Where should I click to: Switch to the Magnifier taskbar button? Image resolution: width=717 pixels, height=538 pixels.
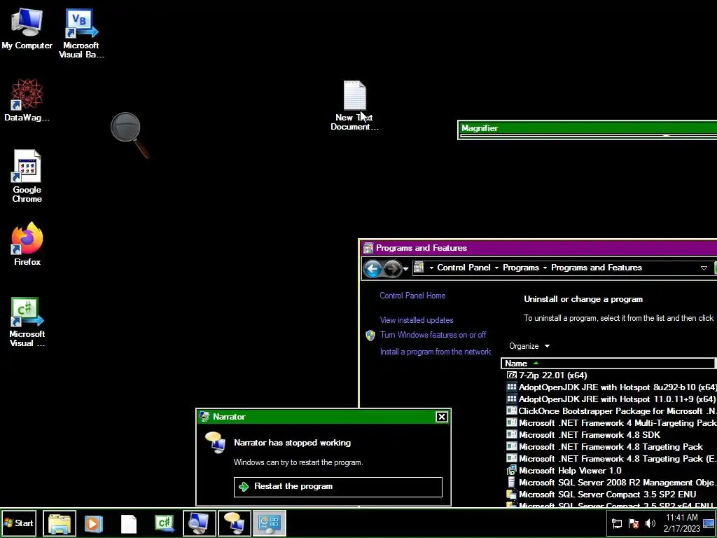(200, 523)
